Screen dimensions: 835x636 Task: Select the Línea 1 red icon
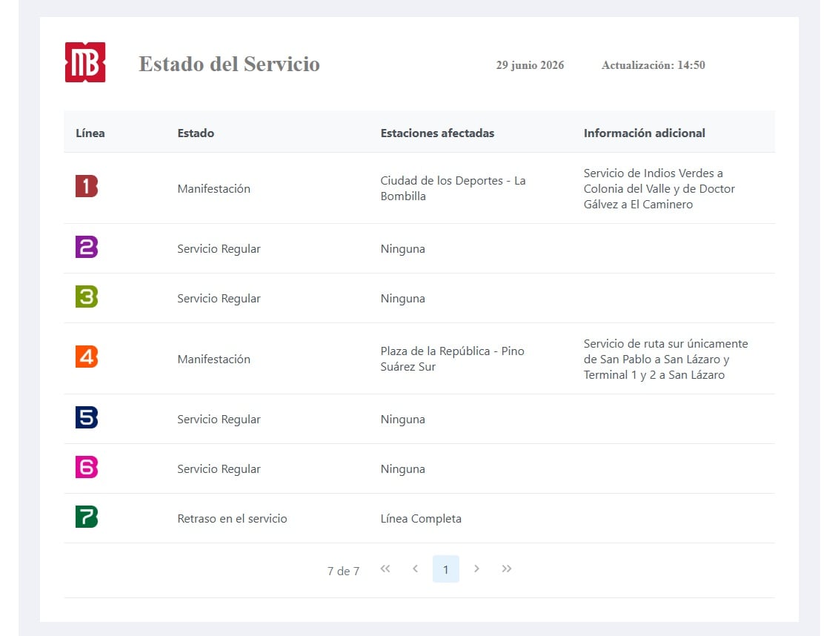pos(87,187)
